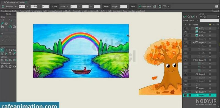Click the New Layer icon in Layers panel
This screenshot has width=220, height=108.
pos(185,17)
